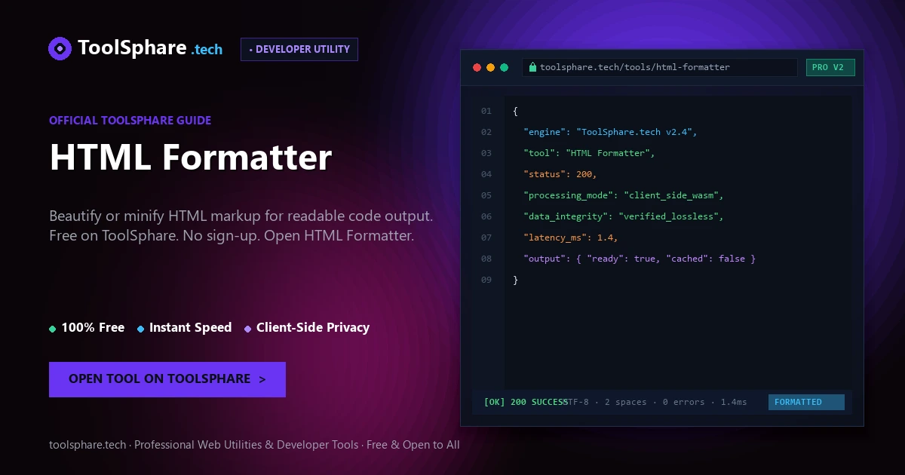The image size is (905, 475).
Task: Click the "latency_ms": 1.4 line
Action: point(571,237)
